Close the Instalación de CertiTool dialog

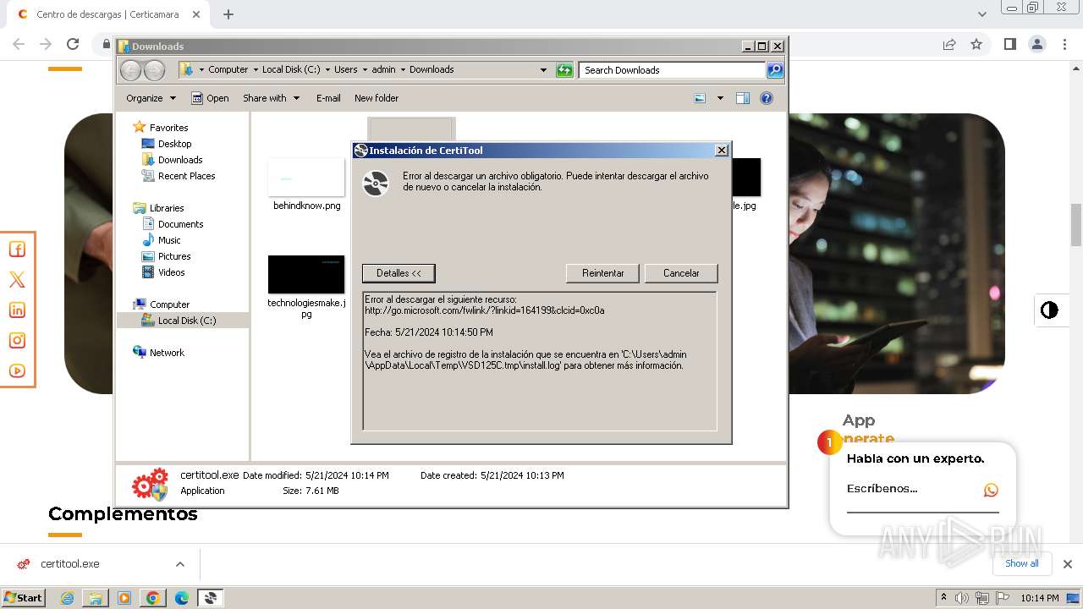722,151
